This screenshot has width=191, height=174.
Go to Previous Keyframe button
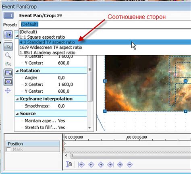point(91,165)
